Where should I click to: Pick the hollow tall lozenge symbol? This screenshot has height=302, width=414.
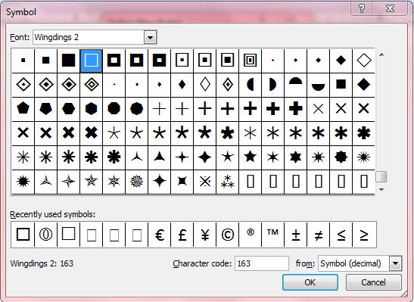[x=204, y=85]
